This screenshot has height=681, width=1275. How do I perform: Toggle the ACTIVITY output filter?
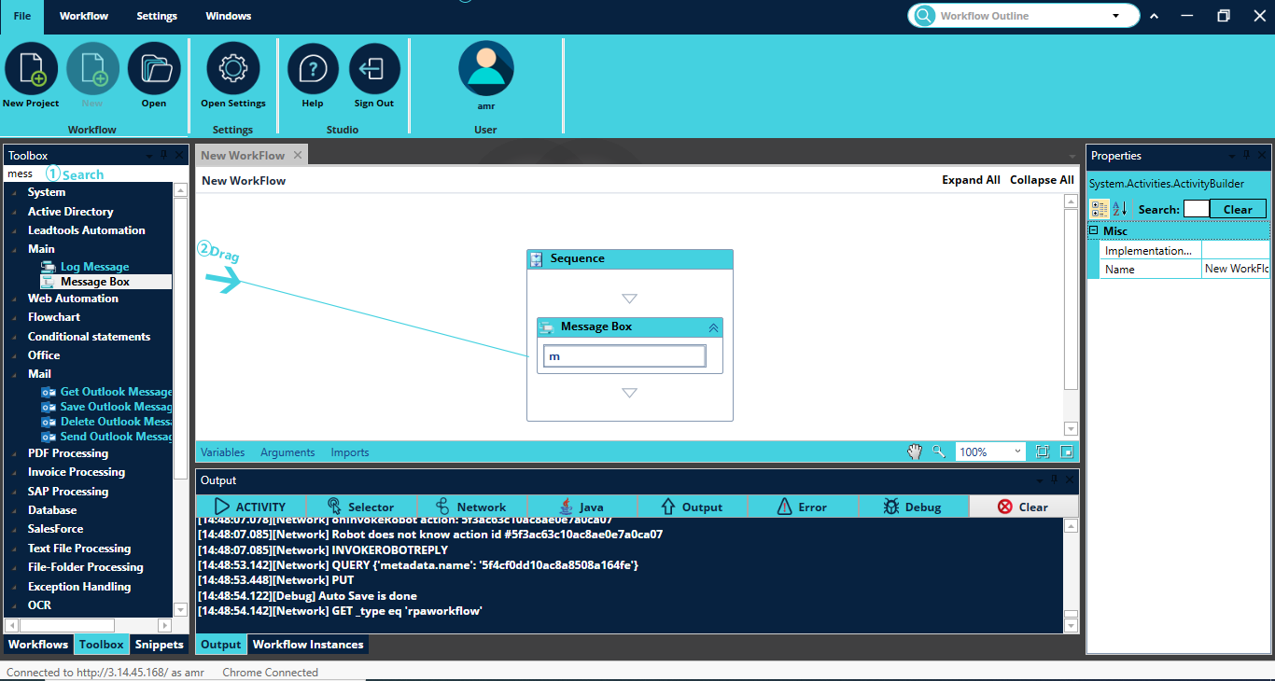point(250,507)
